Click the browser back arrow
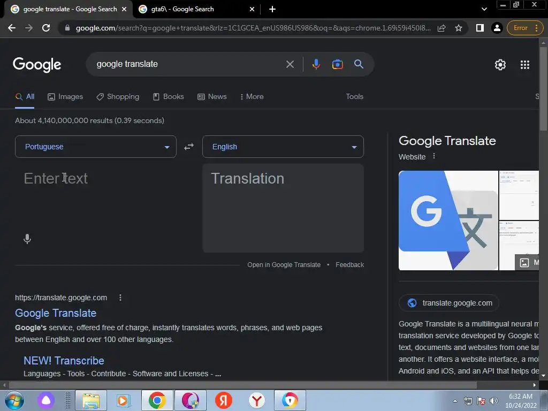 point(12,28)
